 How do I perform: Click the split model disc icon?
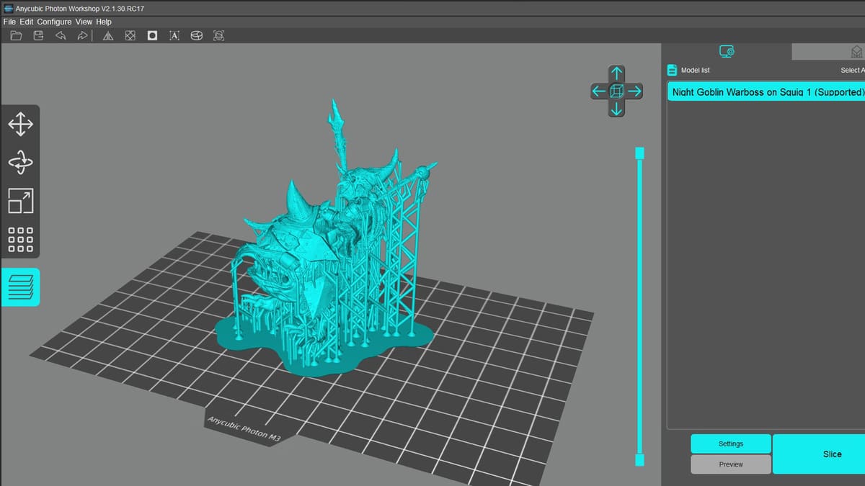[196, 35]
